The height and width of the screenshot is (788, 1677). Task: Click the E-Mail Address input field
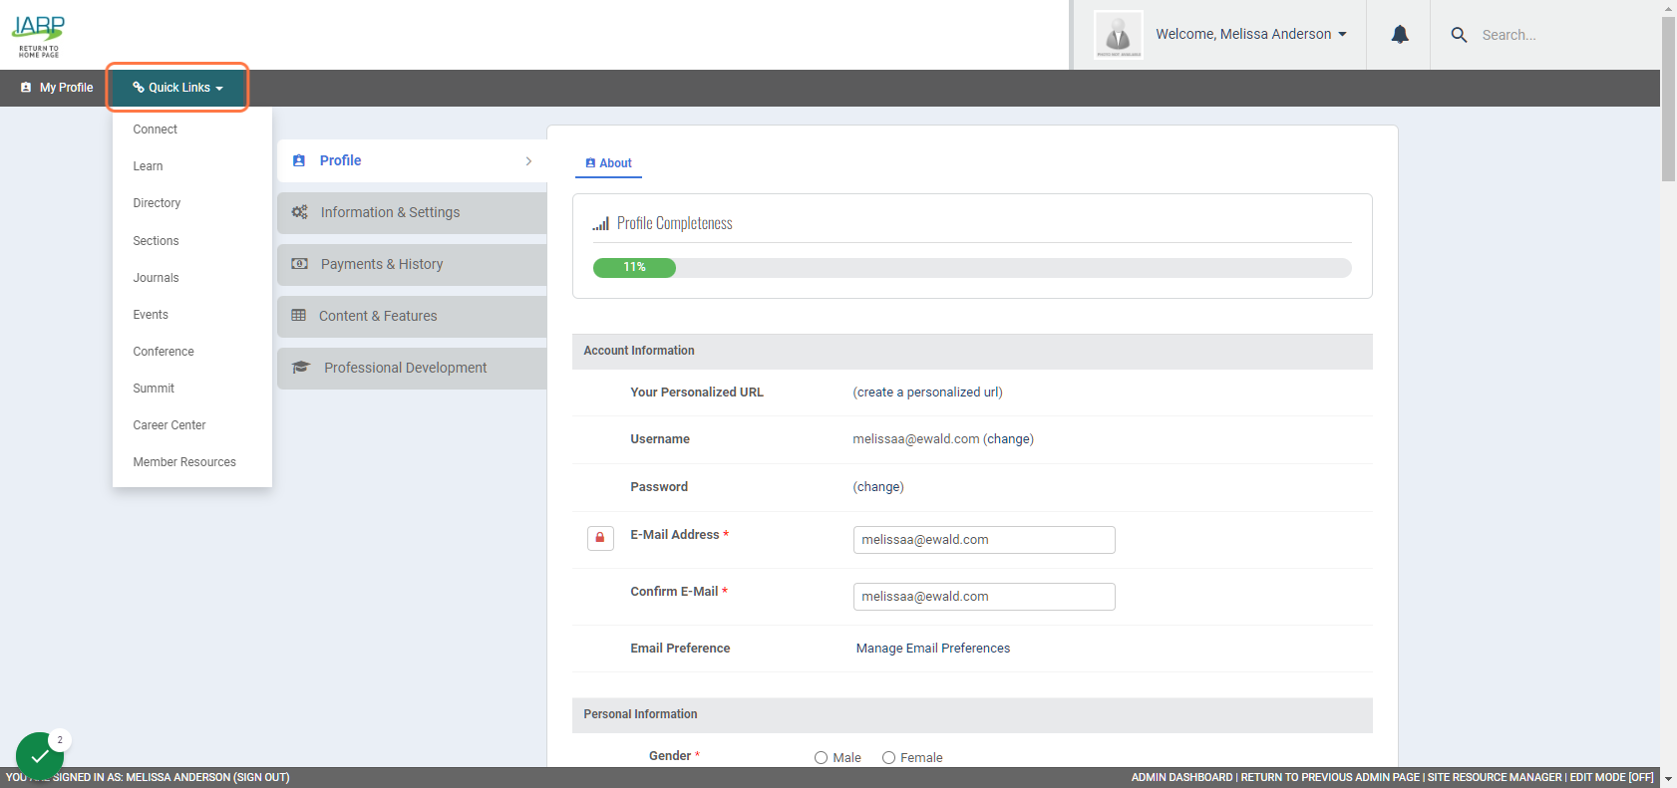point(984,540)
